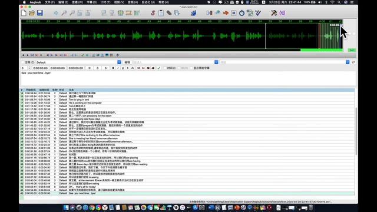Image resolution: width=377 pixels, height=212 pixels.
Task: Open 音频(A) menu
Action: click(x=133, y=2)
